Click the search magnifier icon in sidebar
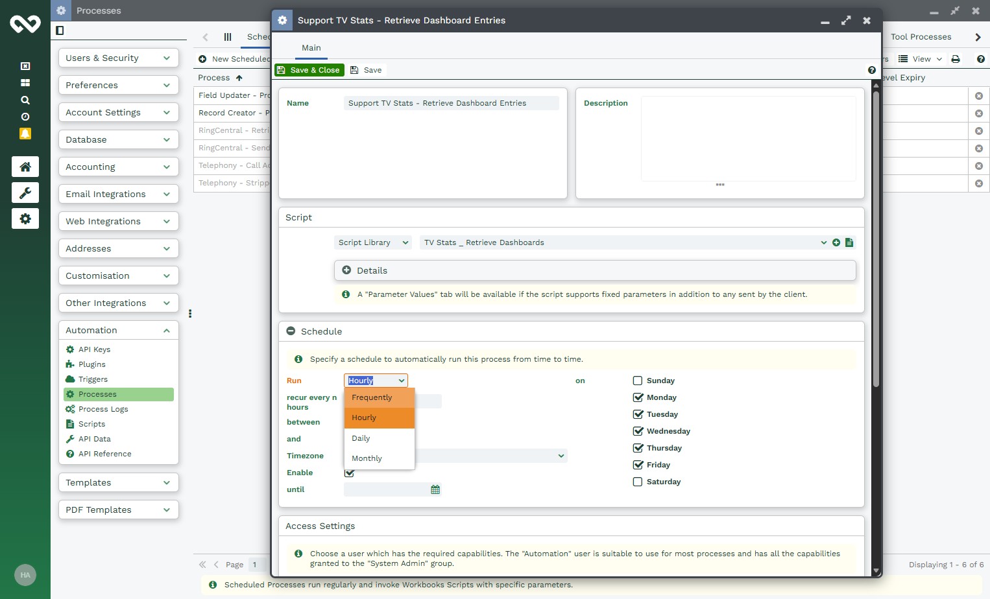The image size is (990, 599). pos(25,100)
